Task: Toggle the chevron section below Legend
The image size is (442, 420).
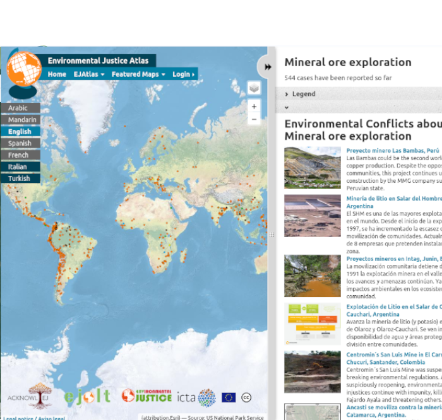Action: click(287, 107)
